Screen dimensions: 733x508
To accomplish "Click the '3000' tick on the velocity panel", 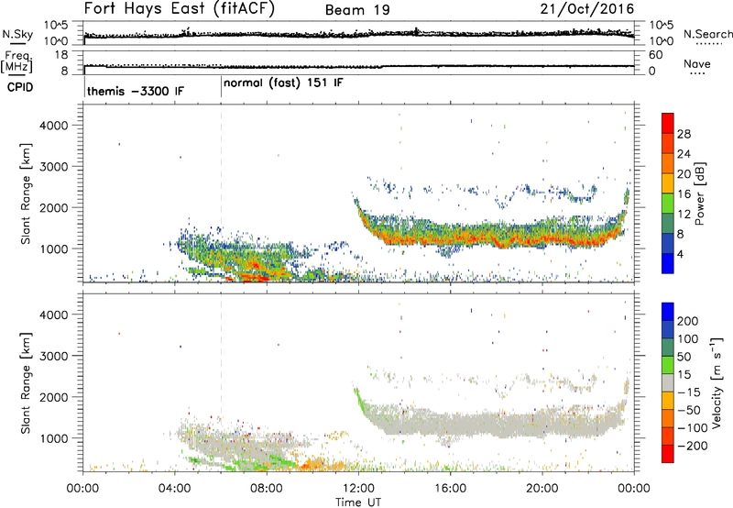I will click(53, 356).
